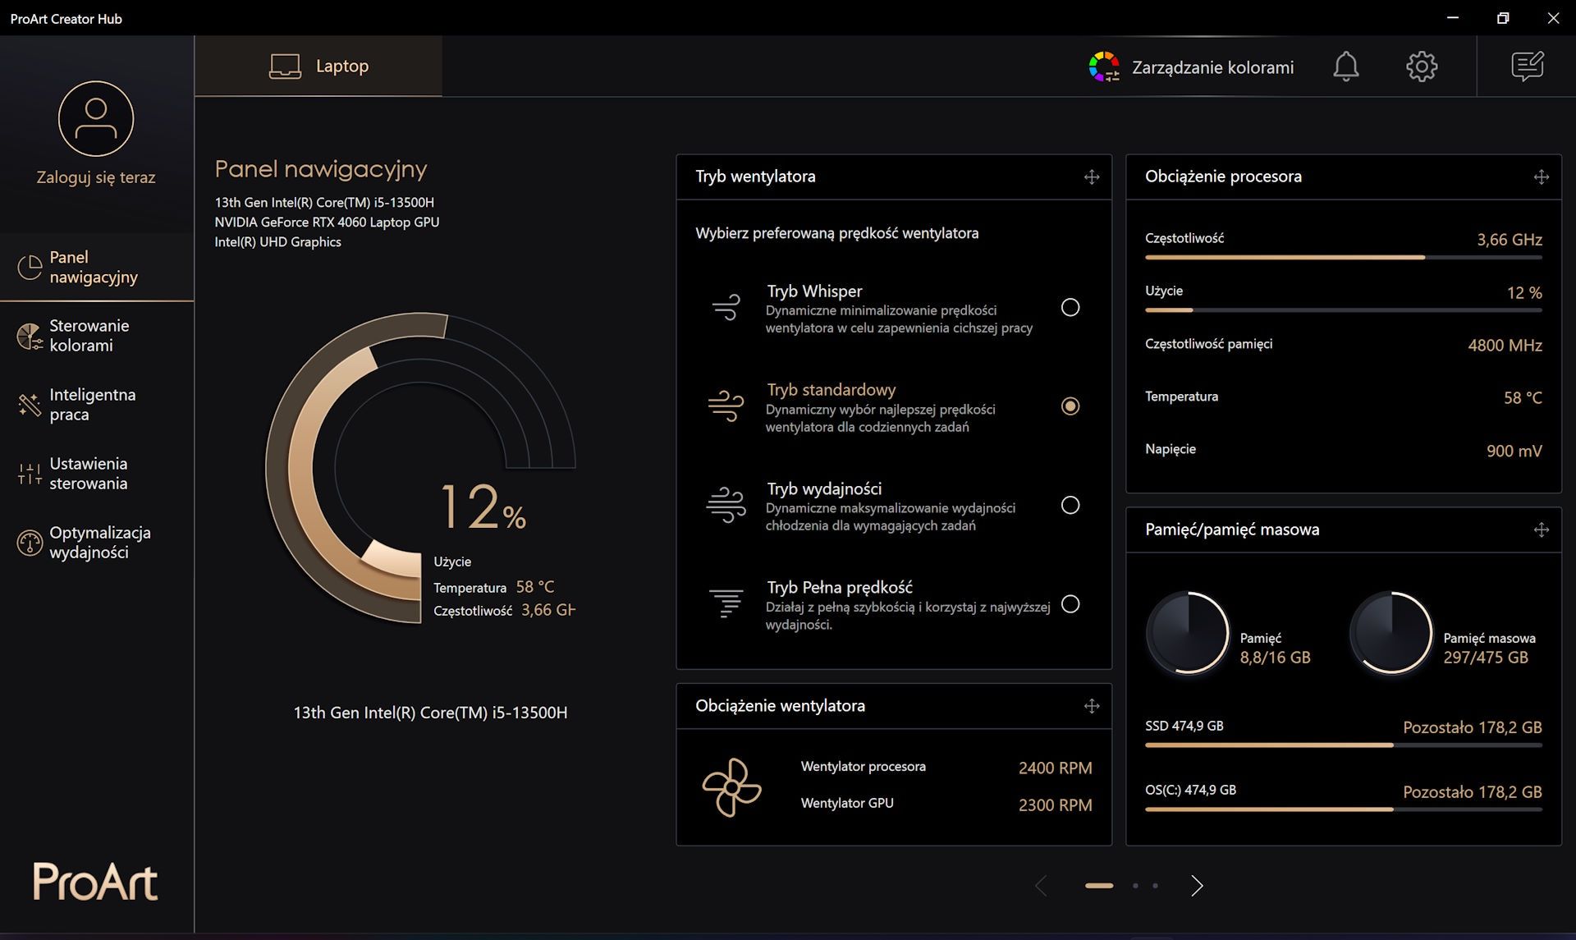Click the fan icon in Obciążenie wentylatora
The width and height of the screenshot is (1576, 940).
point(731,787)
